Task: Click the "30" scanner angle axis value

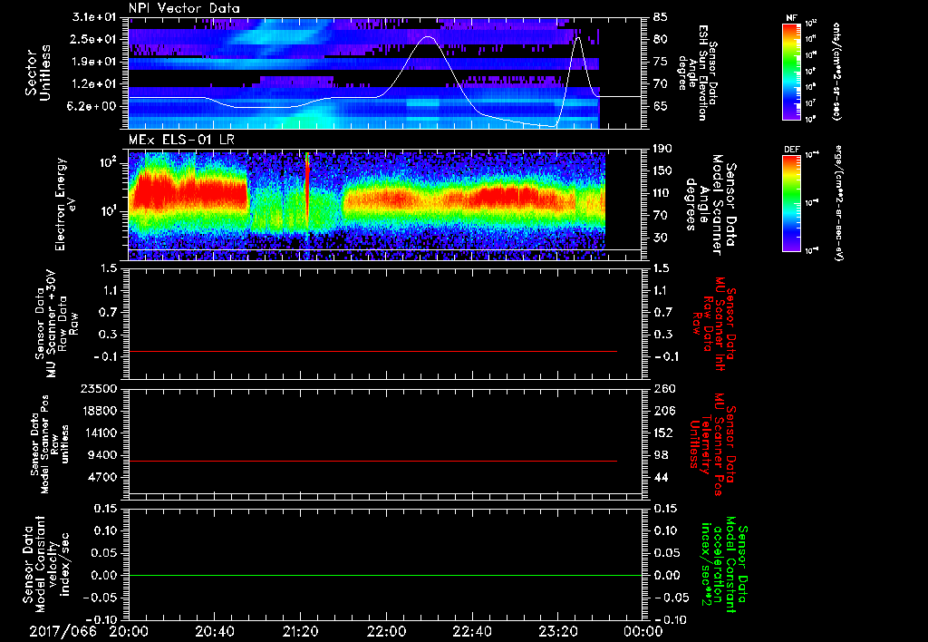Action: point(661,238)
